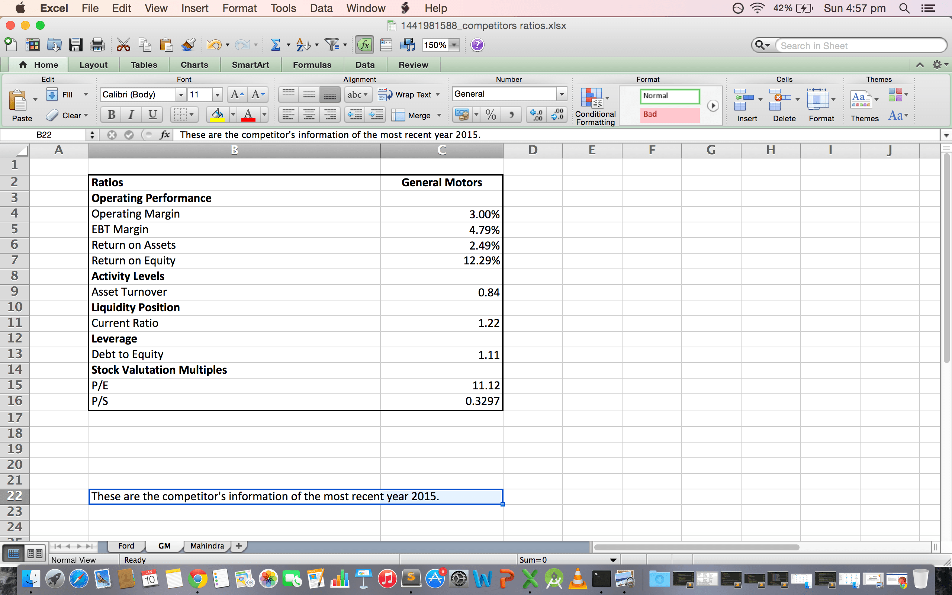Screen dimensions: 952x595
Task: Open the Help question mark icon
Action: (477, 45)
